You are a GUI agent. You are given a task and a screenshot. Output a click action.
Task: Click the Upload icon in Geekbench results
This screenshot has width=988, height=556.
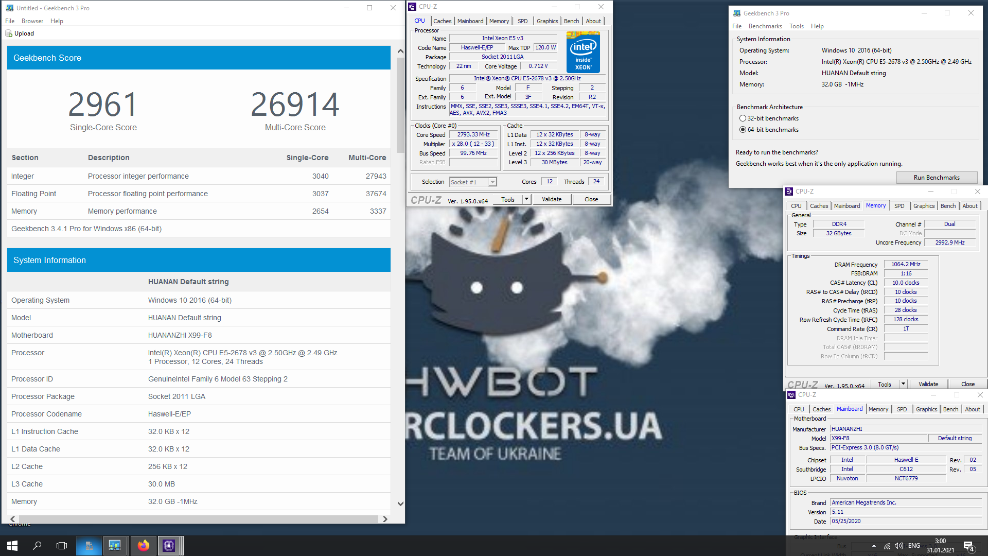[9, 33]
